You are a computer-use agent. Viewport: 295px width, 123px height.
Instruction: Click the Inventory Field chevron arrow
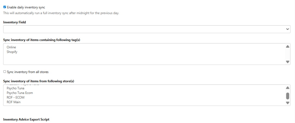click(x=287, y=29)
